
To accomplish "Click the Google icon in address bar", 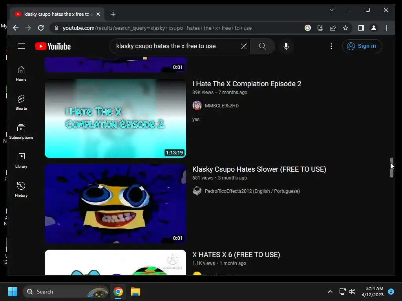I will point(308,28).
